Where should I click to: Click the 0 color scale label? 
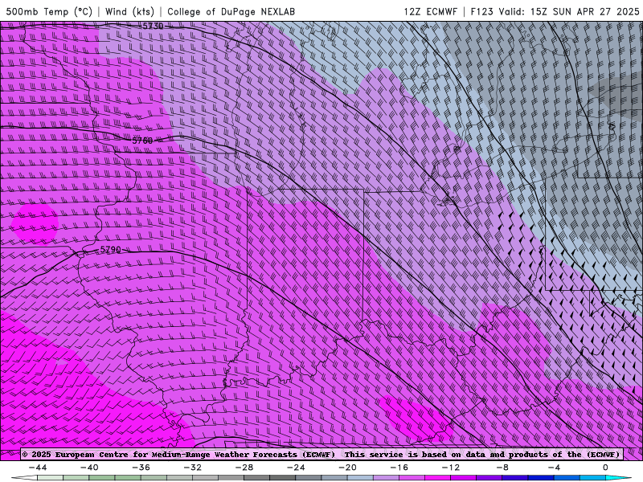605,468
